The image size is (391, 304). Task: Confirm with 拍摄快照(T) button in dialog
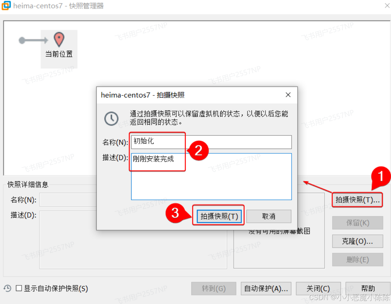(x=219, y=216)
